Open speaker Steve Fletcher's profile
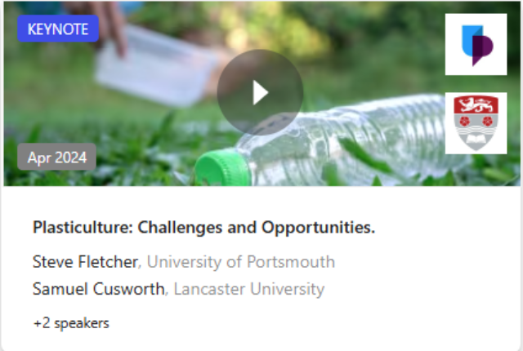This screenshot has width=523, height=351. pyautogui.click(x=85, y=262)
